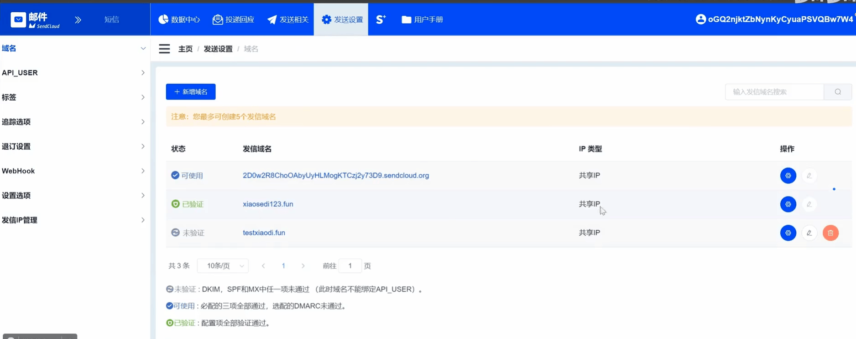The width and height of the screenshot is (856, 339).
Task: Select page 1 in pagination
Action: click(283, 266)
